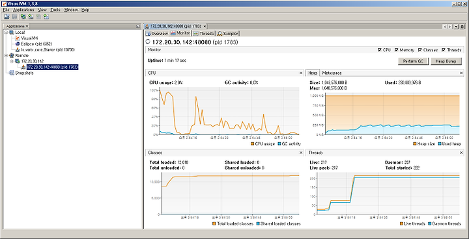Open the Help menu
This screenshot has width=469, height=239.
(85, 10)
